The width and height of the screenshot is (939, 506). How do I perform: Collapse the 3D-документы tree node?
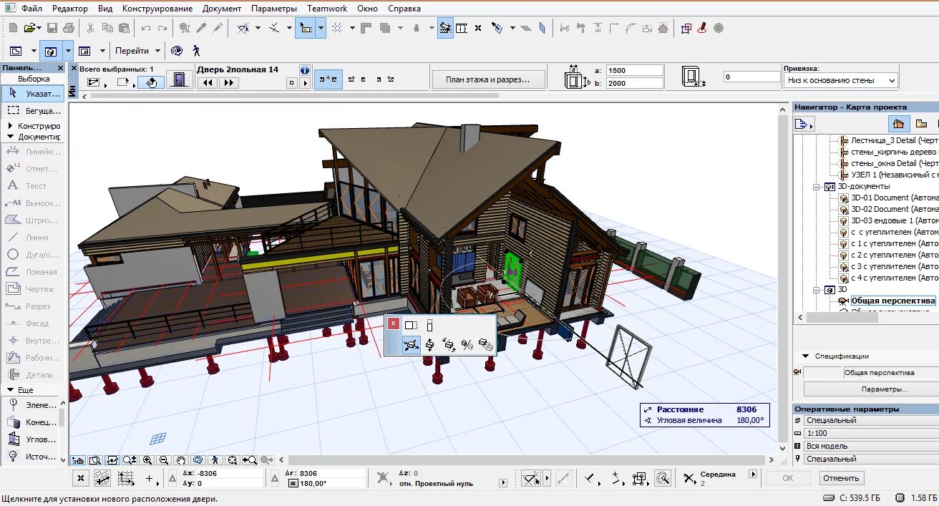[x=816, y=186]
